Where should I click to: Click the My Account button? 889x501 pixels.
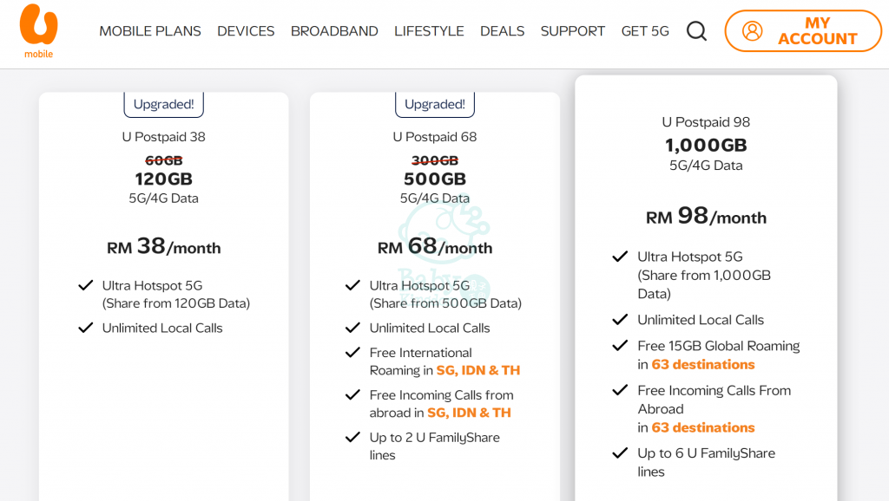coord(803,31)
